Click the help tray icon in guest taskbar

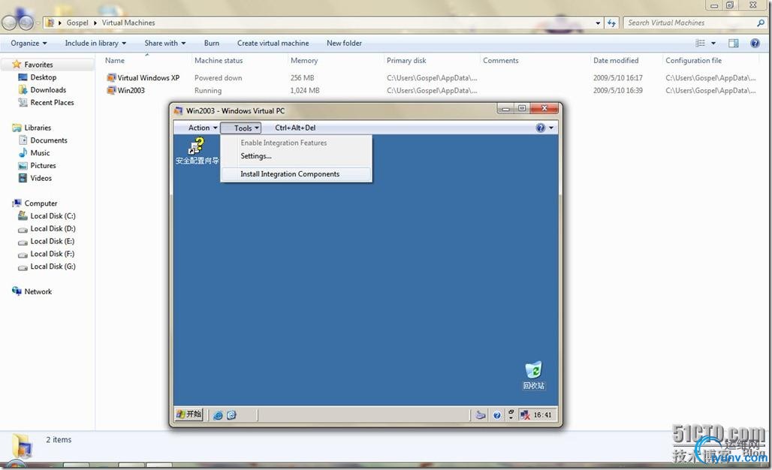497,415
